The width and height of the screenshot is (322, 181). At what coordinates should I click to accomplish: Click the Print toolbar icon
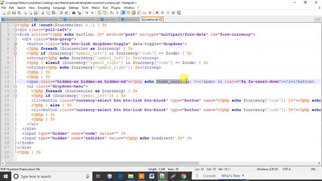tap(36, 13)
